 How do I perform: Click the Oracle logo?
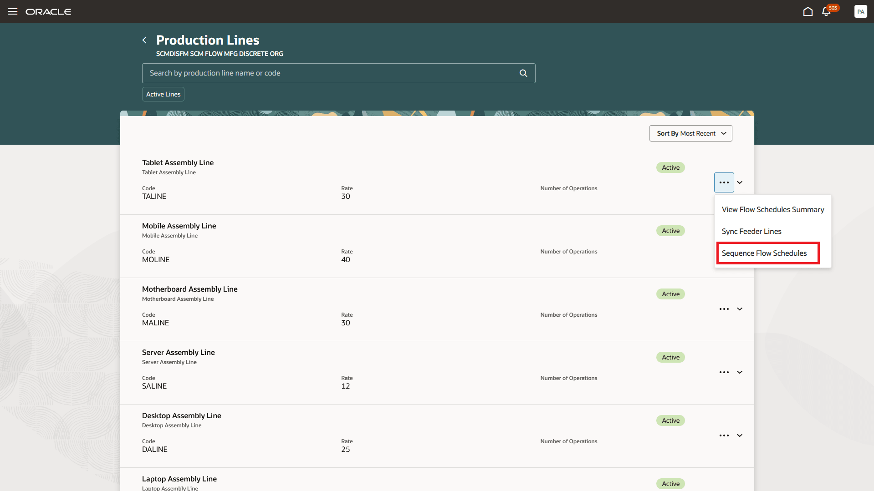[x=48, y=11]
